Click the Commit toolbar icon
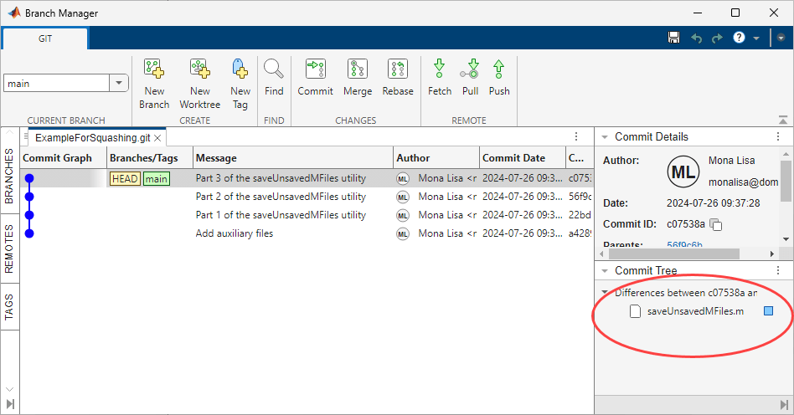Screen dimensions: 794x415 (315, 70)
